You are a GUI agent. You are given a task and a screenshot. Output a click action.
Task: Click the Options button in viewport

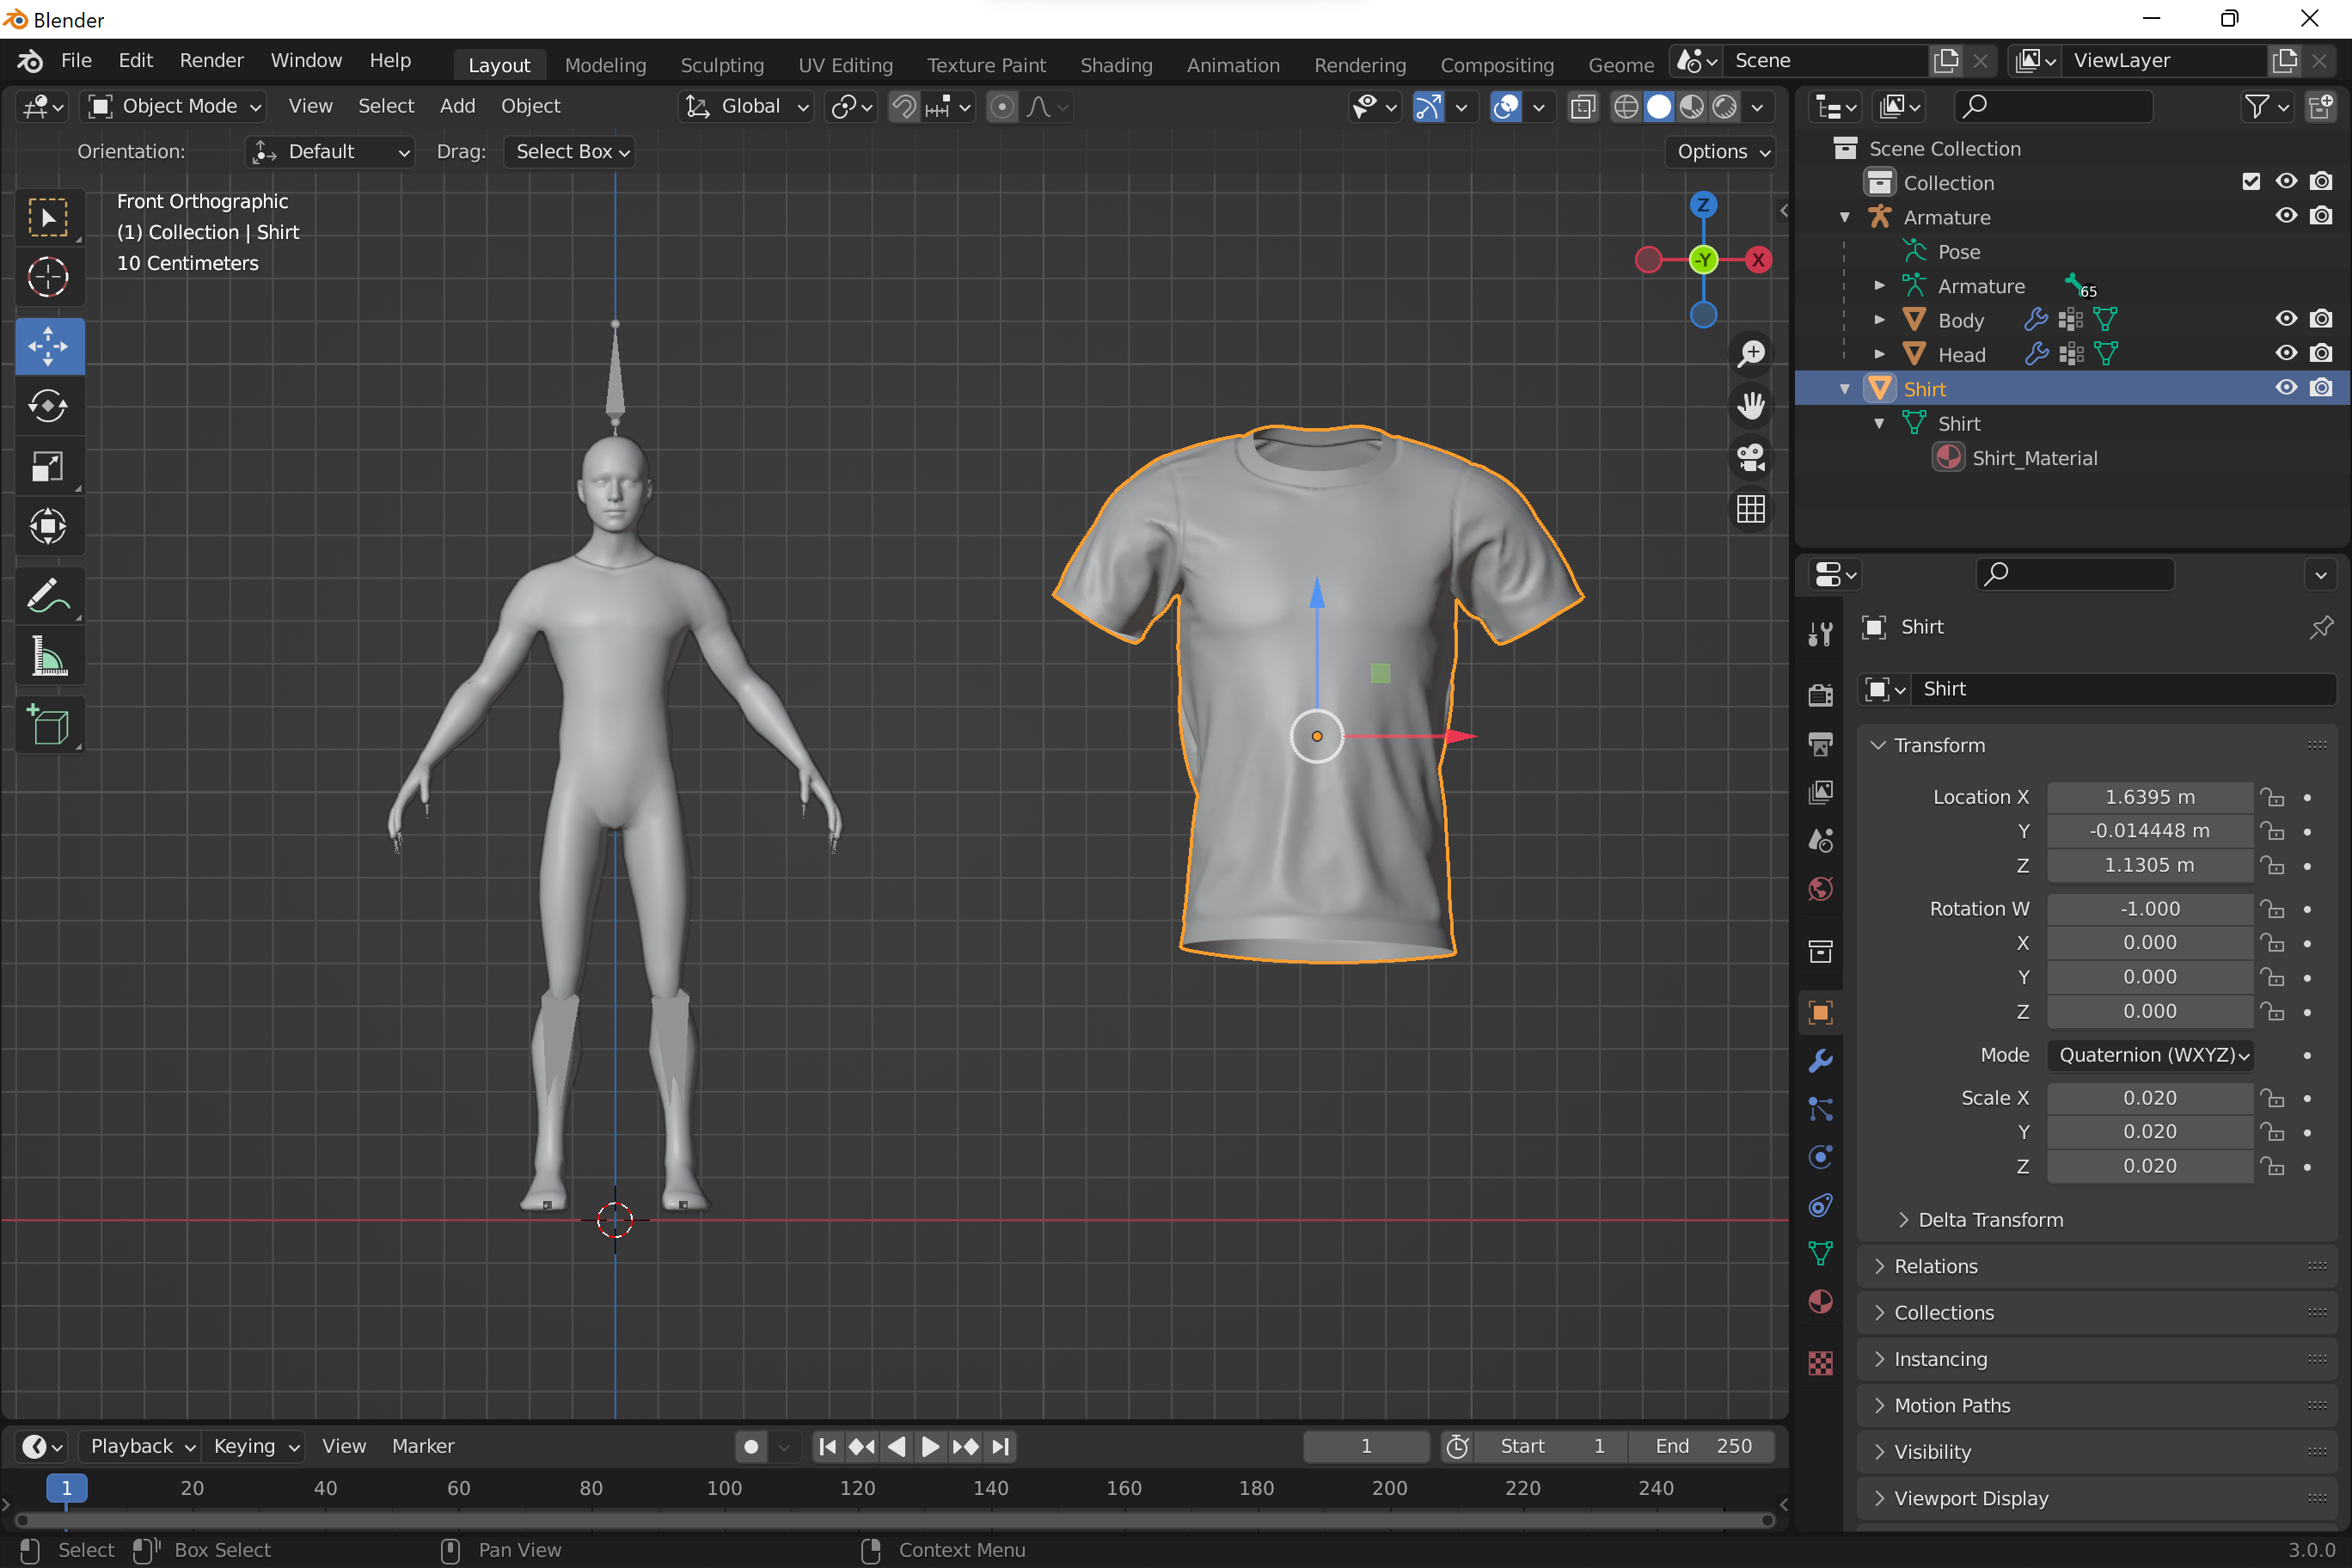(x=1722, y=152)
